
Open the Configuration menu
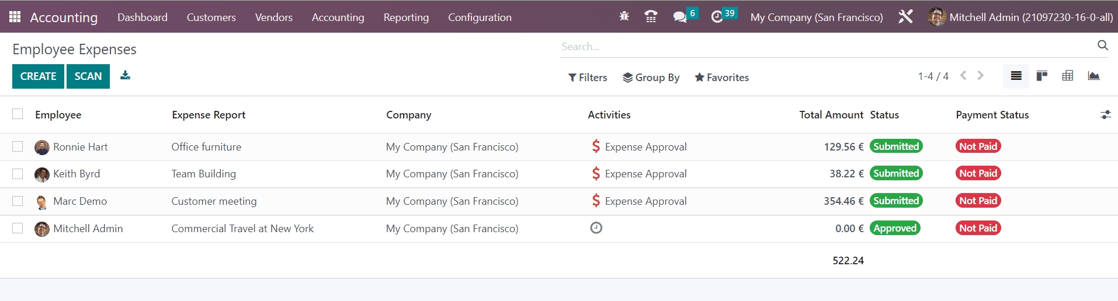pyautogui.click(x=480, y=17)
